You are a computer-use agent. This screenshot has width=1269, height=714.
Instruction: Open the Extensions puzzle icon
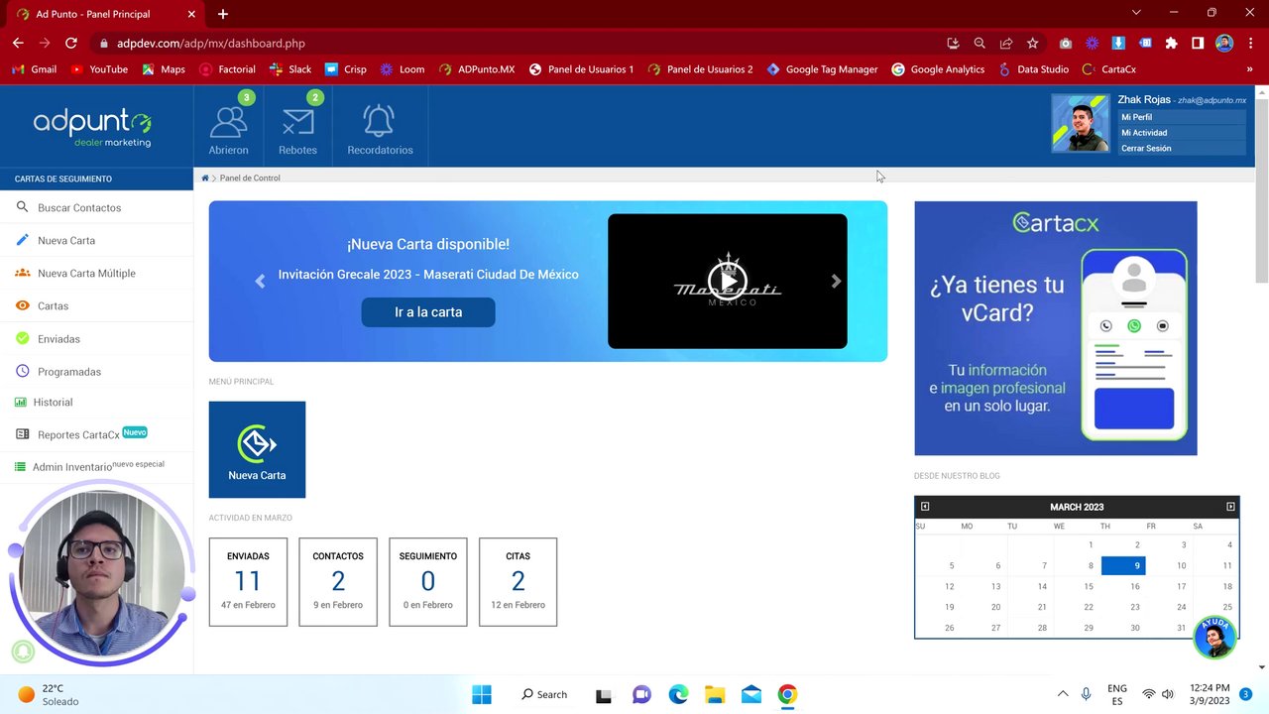(1172, 44)
